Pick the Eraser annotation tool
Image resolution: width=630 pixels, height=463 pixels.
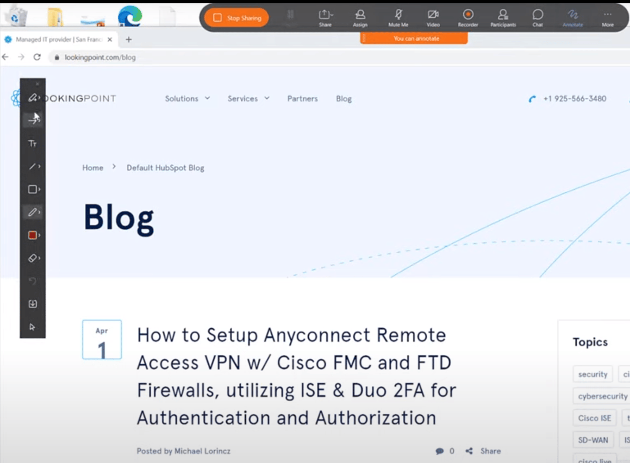(x=33, y=258)
